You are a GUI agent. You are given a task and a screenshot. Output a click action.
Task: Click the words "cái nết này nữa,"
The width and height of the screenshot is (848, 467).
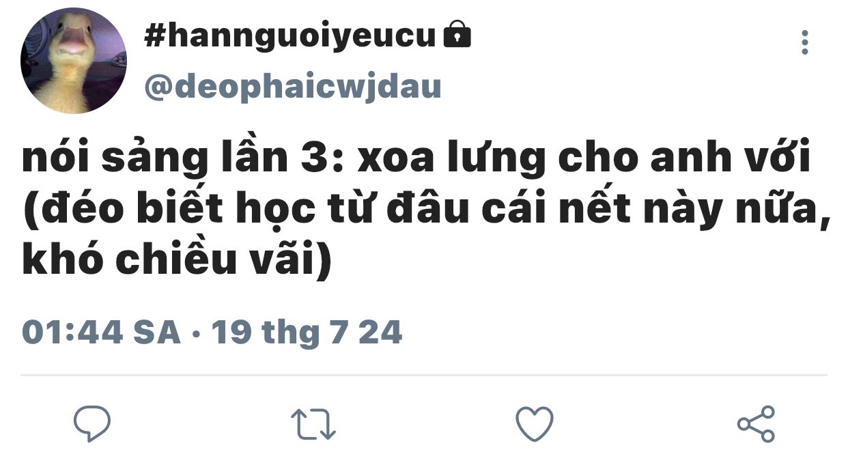[654, 210]
